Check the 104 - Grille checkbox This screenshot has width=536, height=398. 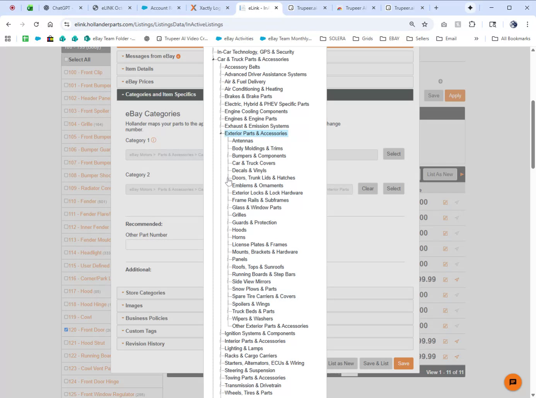[66, 124]
